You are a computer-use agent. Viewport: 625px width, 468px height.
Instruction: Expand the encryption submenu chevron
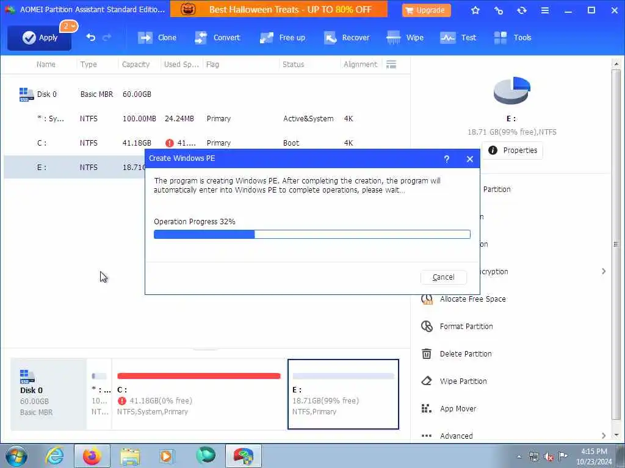coord(604,271)
